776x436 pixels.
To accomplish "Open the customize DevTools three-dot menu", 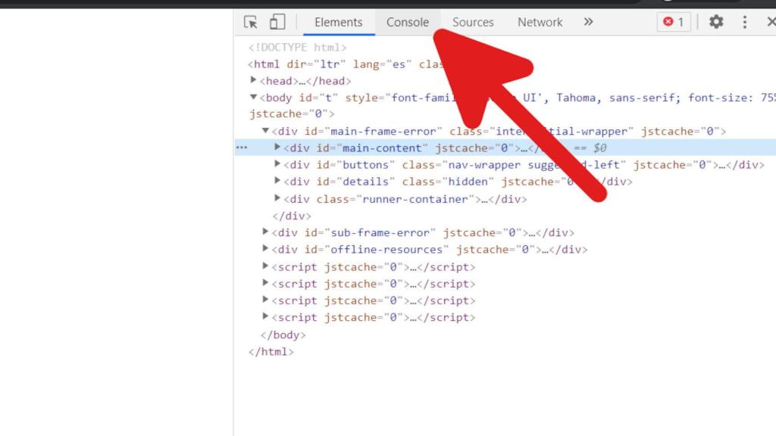I will [x=745, y=22].
